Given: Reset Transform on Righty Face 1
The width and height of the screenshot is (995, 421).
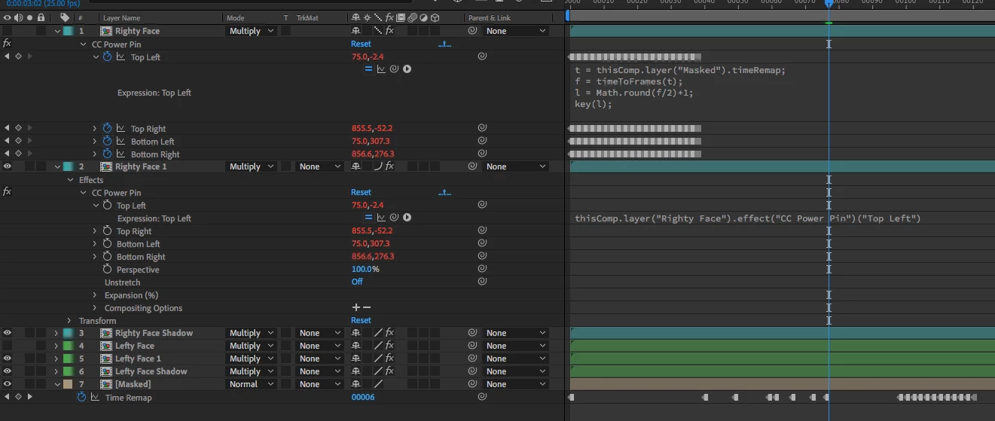Looking at the screenshot, I should [x=361, y=320].
